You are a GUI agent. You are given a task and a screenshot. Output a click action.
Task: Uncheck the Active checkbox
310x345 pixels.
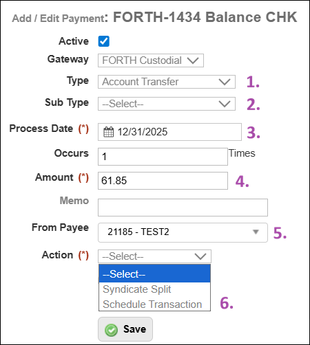pyautogui.click(x=103, y=41)
